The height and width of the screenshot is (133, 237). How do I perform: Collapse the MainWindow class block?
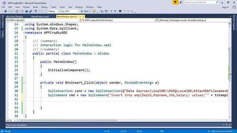click(24, 54)
